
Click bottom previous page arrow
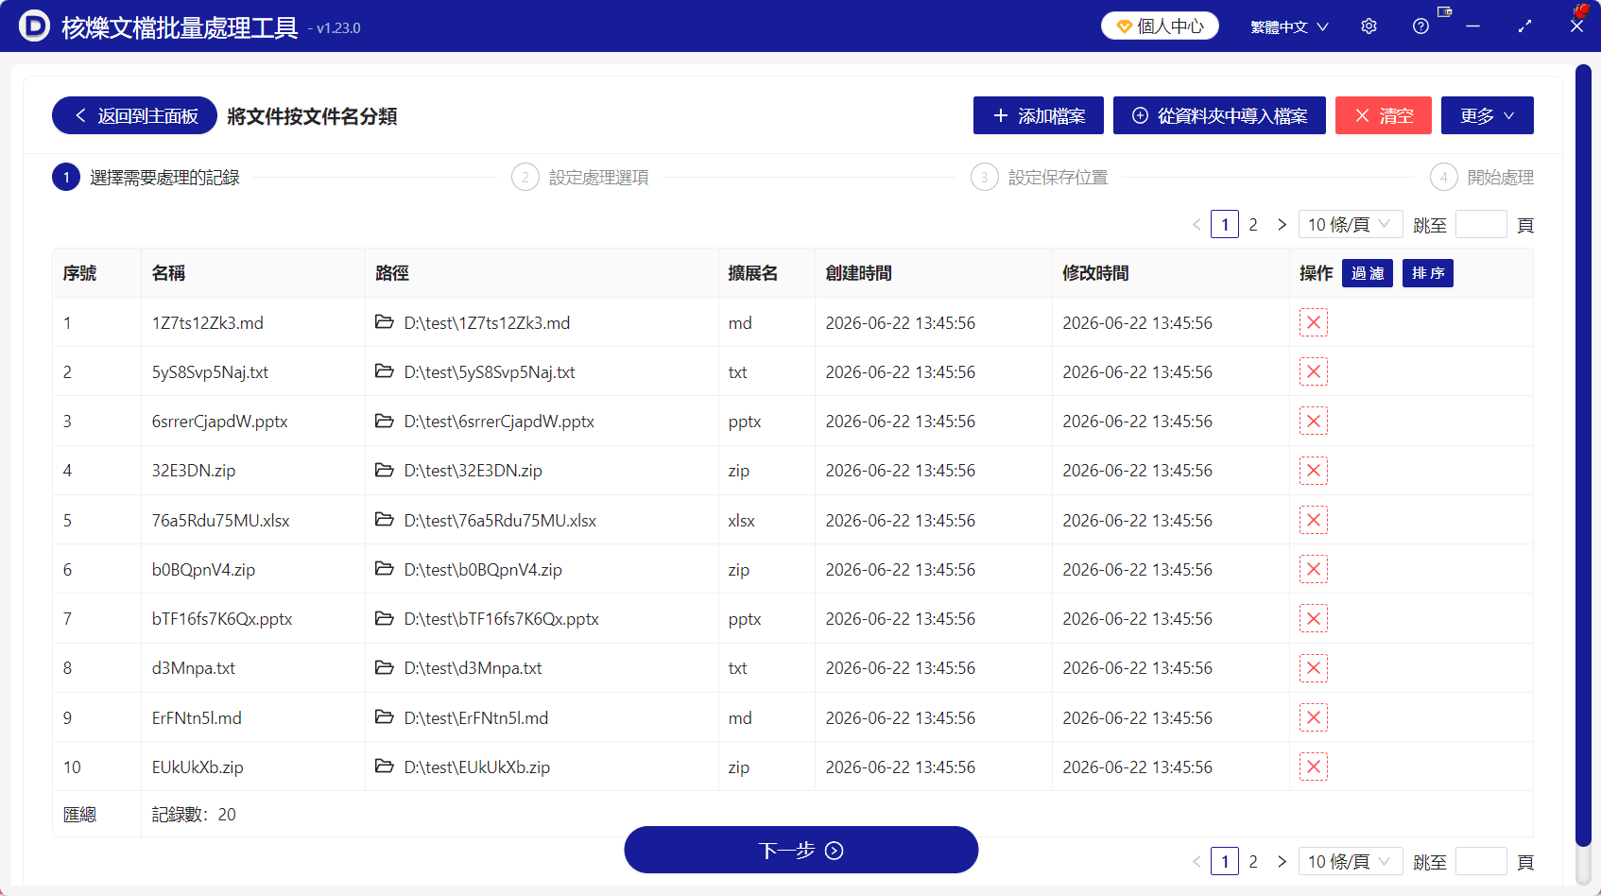point(1196,862)
